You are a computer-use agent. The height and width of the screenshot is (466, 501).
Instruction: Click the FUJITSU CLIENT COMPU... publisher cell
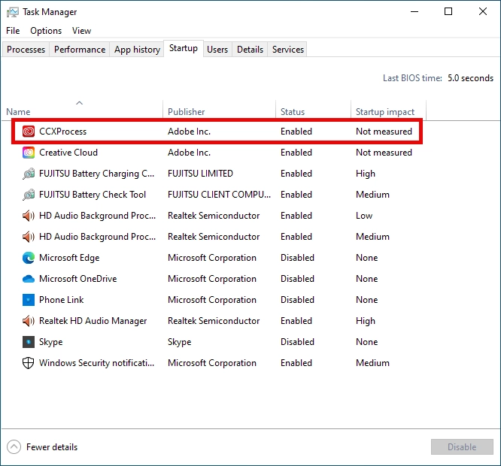[219, 195]
